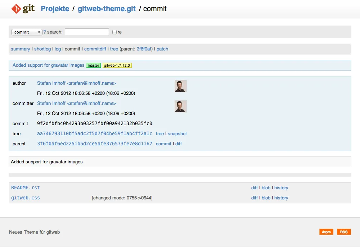Click inside the search input field
The height and width of the screenshot is (247, 360).
click(x=86, y=32)
